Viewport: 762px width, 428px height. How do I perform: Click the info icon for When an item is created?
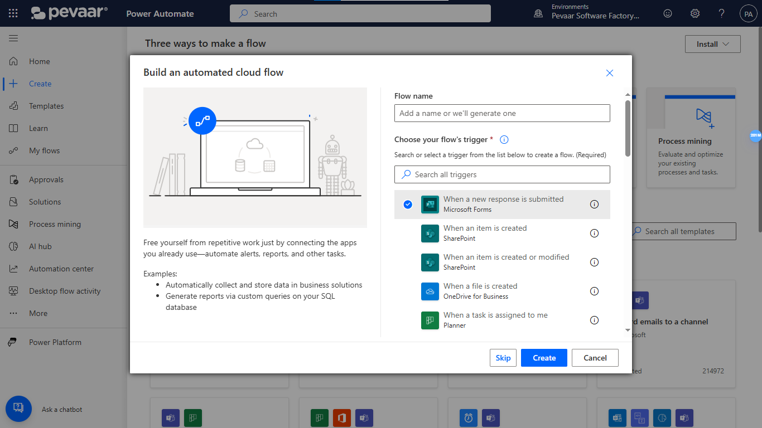coord(594,233)
